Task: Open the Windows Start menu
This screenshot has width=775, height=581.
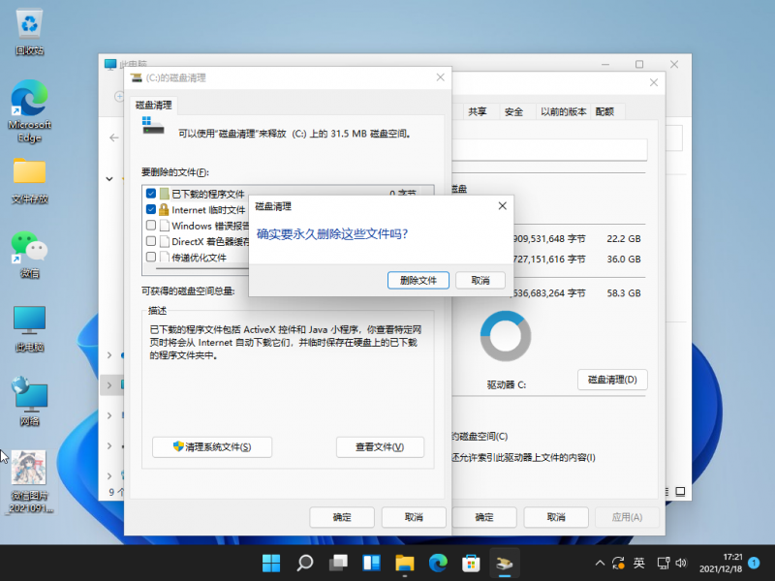Action: 271,563
